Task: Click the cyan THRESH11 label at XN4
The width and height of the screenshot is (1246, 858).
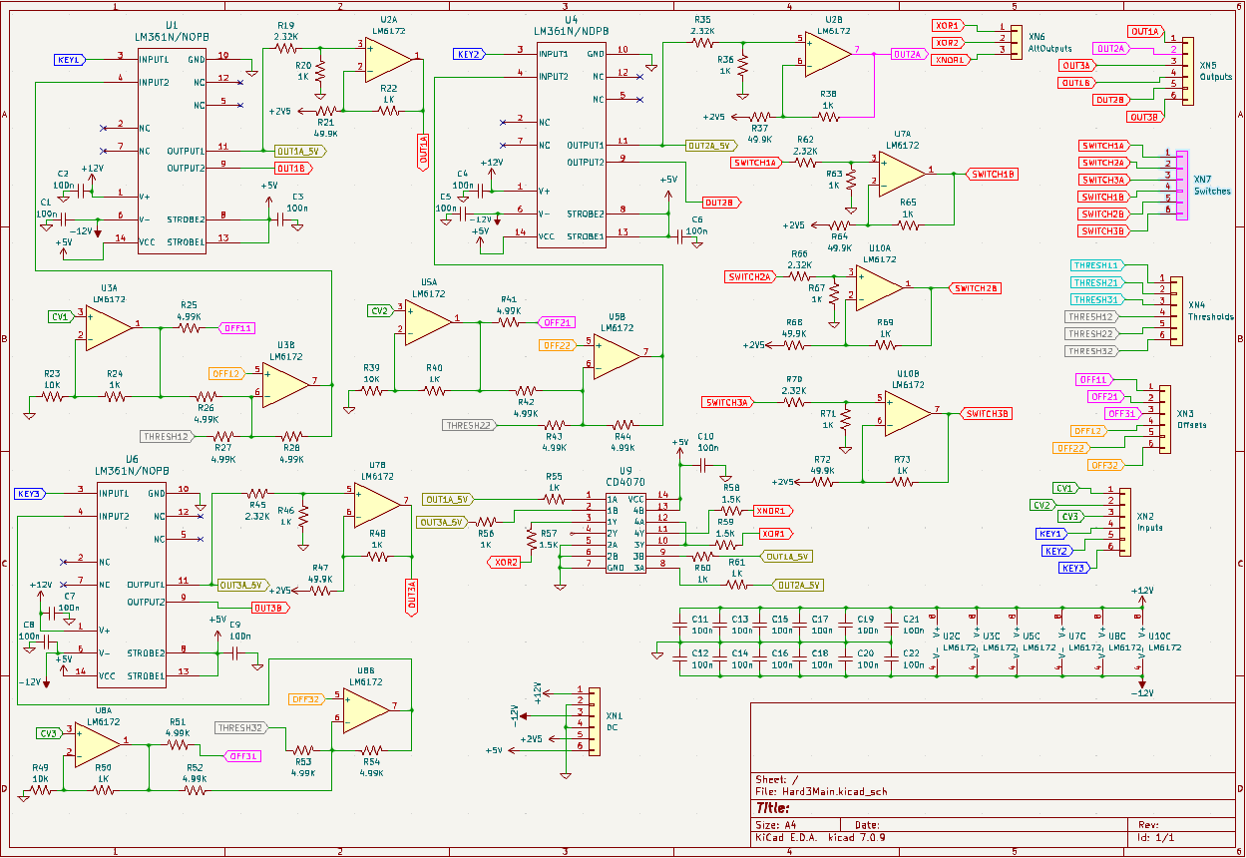Action: 1096,265
